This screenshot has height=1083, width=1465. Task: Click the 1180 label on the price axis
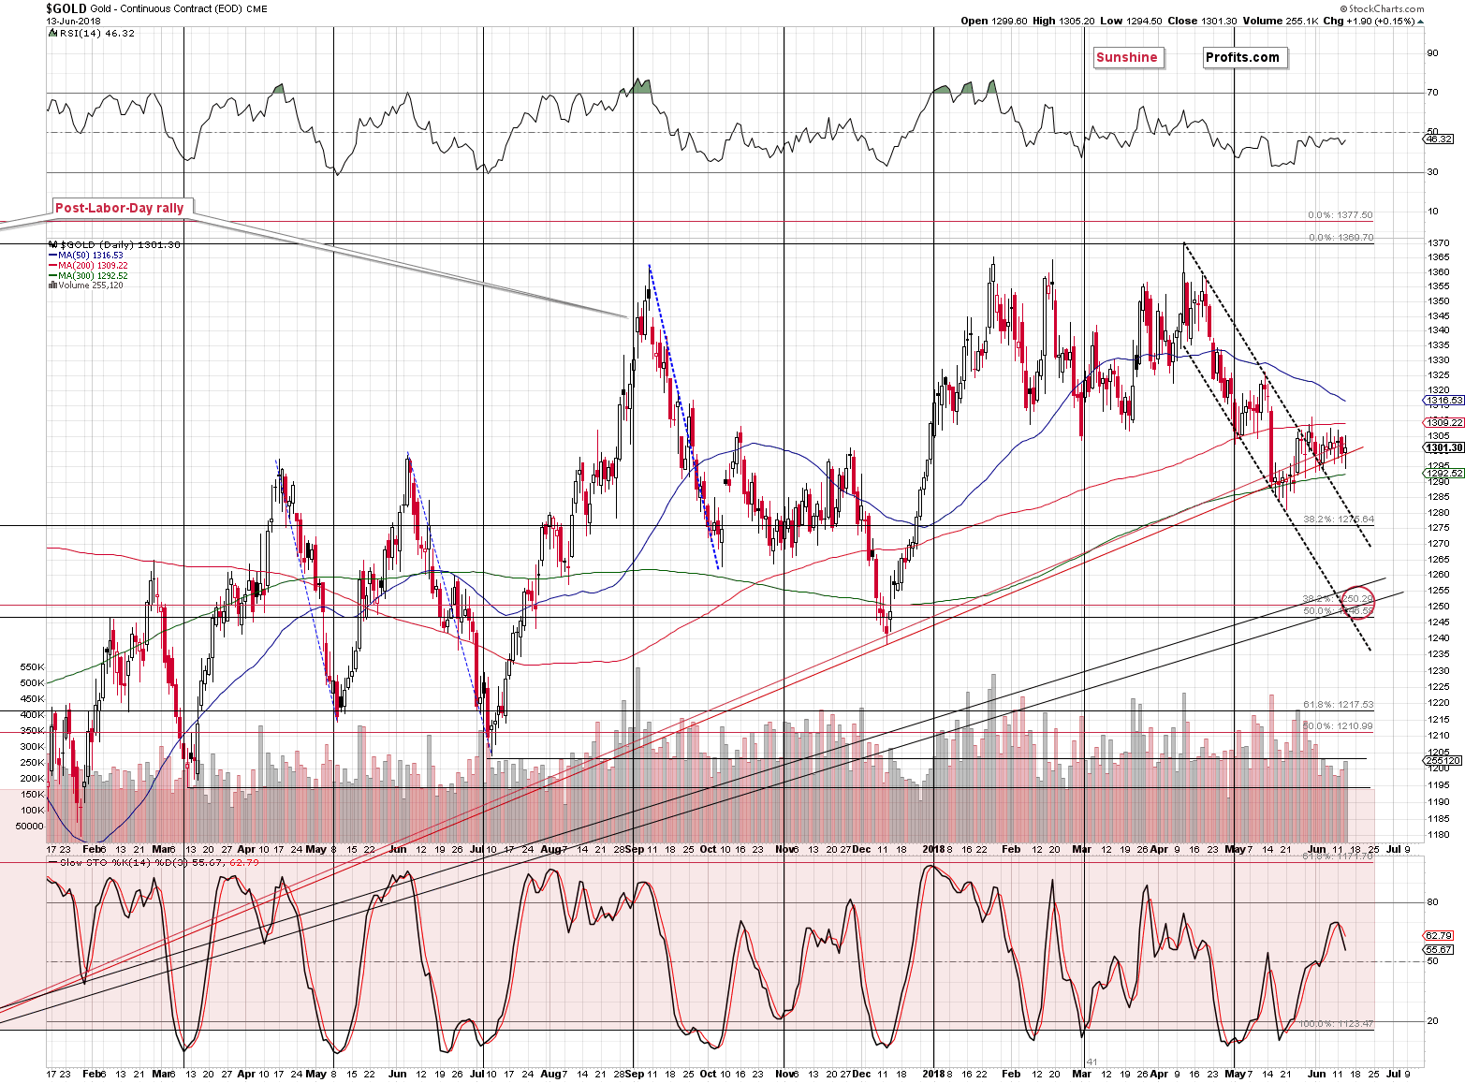coord(1439,834)
